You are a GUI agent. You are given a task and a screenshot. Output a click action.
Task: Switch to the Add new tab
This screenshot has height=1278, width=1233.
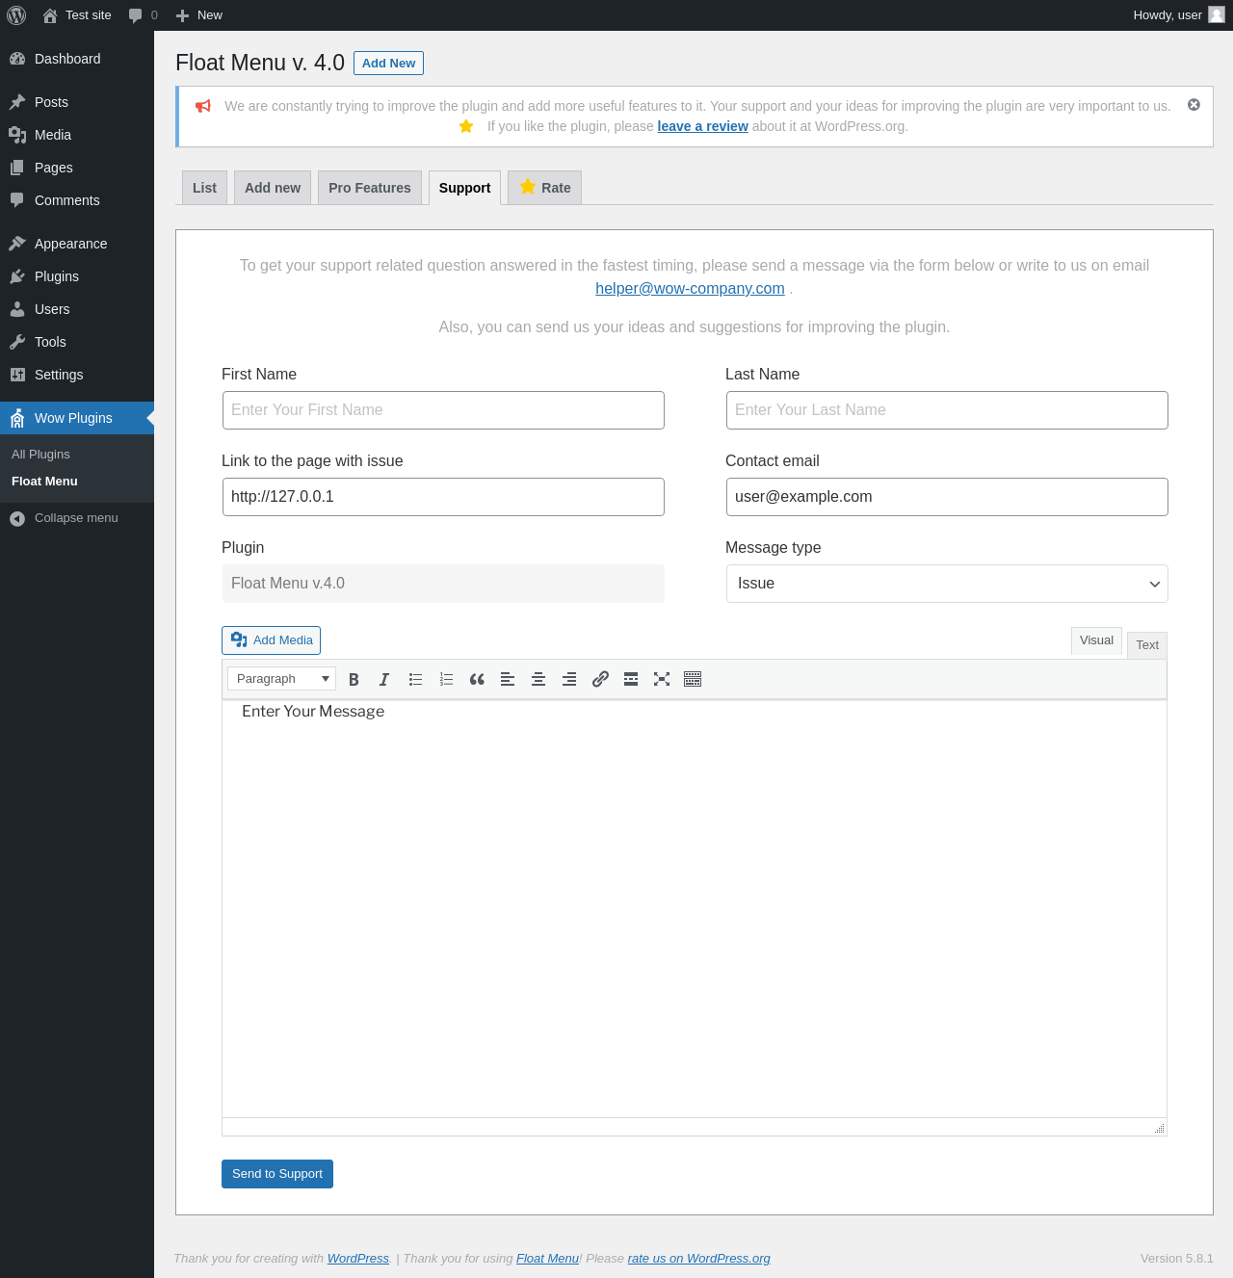273,188
